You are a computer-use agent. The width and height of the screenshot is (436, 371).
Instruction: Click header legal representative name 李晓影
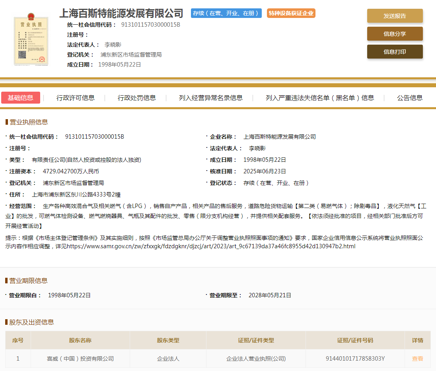[113, 45]
